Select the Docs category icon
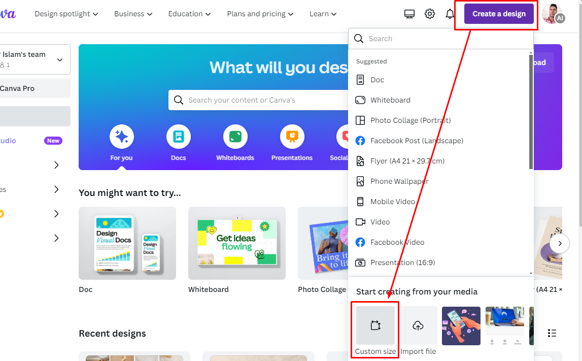The width and height of the screenshot is (582, 361). [x=179, y=137]
